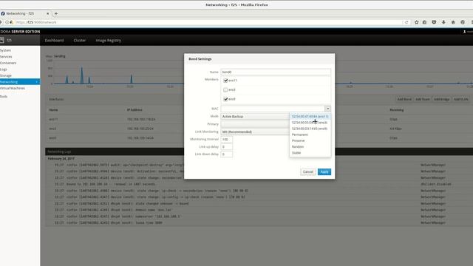
Task: Click the site info icon in URL bar
Action: [7, 22]
